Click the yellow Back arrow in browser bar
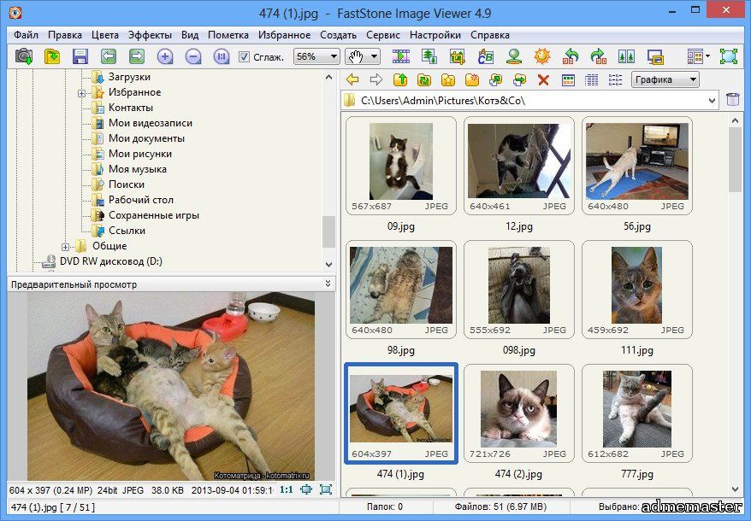This screenshot has height=521, width=751. click(x=352, y=79)
